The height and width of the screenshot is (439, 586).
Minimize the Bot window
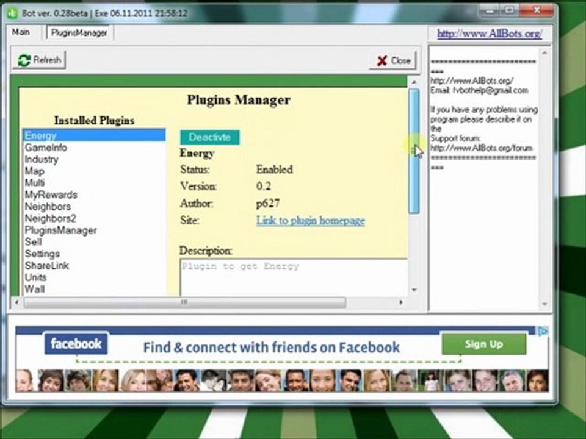tap(490, 11)
